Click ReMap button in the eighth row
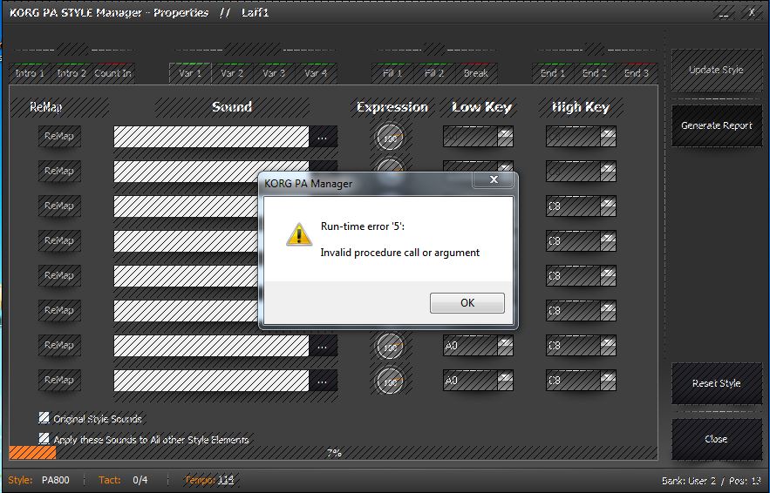 coord(59,380)
